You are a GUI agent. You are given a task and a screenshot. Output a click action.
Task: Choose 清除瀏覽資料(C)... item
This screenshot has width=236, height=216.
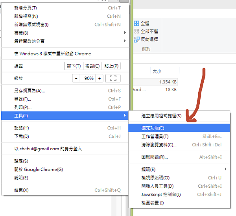click(179, 145)
